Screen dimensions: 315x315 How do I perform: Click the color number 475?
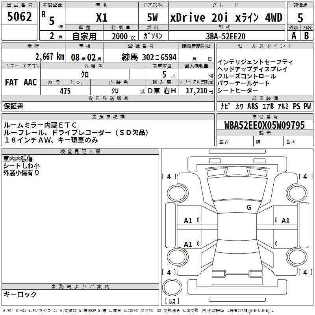point(65,91)
